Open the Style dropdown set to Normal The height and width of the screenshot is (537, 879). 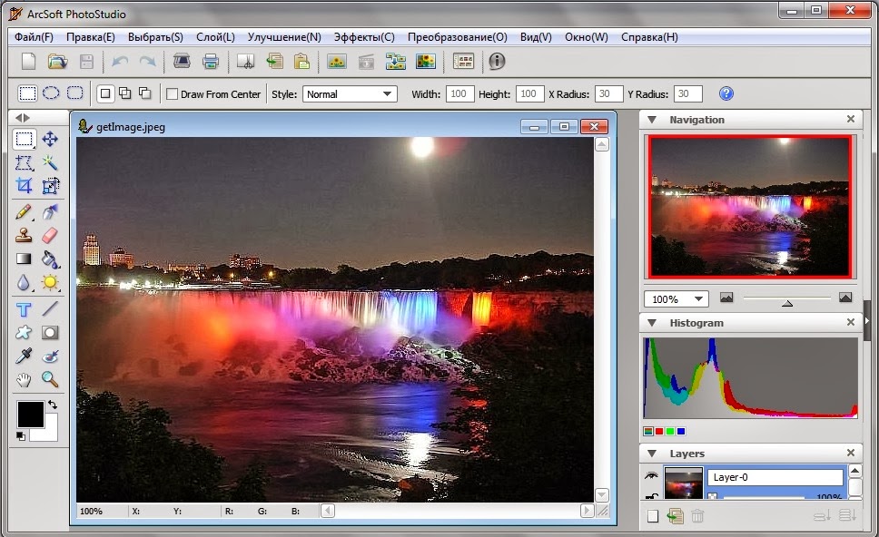point(350,93)
